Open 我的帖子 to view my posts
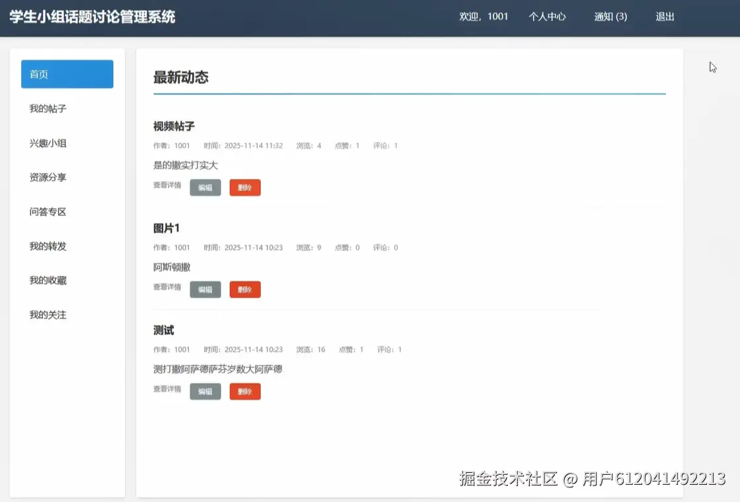This screenshot has width=740, height=502. (x=46, y=108)
